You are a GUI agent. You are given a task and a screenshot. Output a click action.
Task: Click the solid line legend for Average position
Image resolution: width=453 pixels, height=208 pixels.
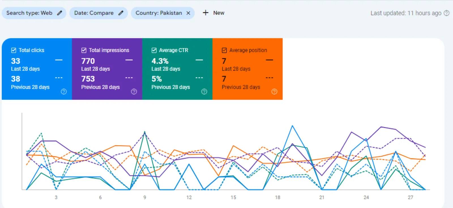(x=270, y=60)
